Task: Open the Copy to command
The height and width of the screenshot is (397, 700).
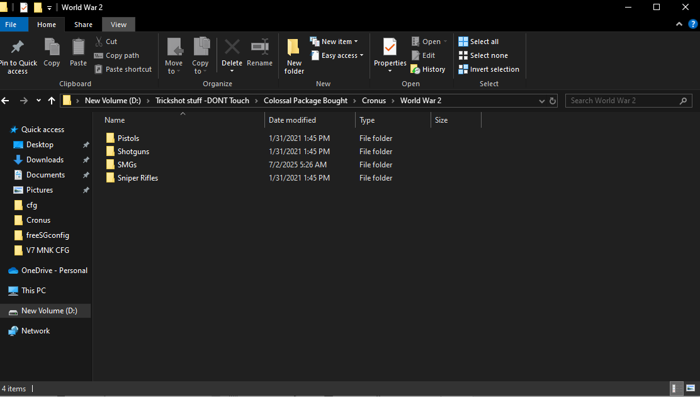Action: pos(200,56)
